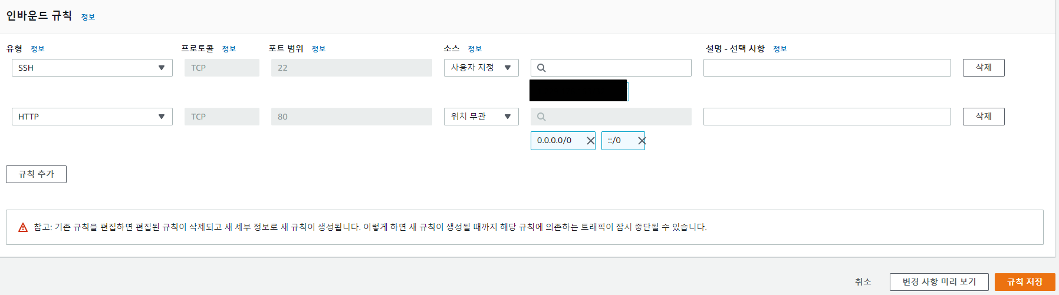The width and height of the screenshot is (1059, 295).
Task: Click the HTTP rule source search field
Action: point(611,117)
